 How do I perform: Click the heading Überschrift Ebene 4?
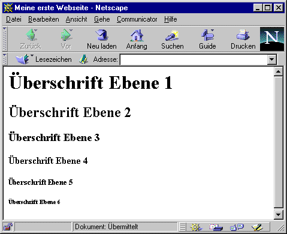48,160
